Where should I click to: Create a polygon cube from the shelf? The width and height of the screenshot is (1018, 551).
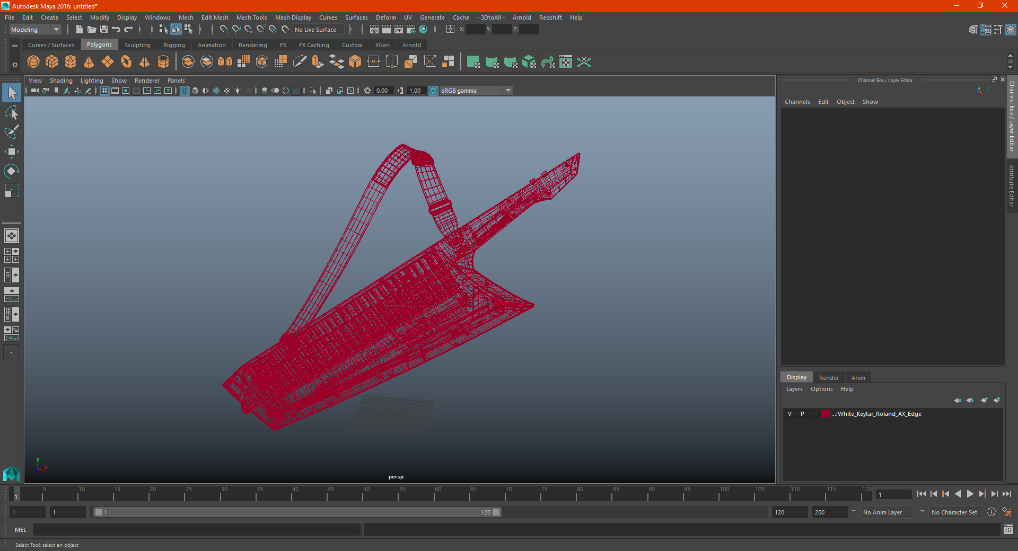click(x=52, y=62)
